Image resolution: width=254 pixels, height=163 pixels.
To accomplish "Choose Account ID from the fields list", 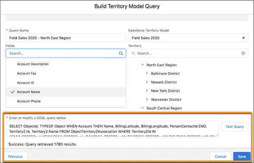I will click(66, 83).
